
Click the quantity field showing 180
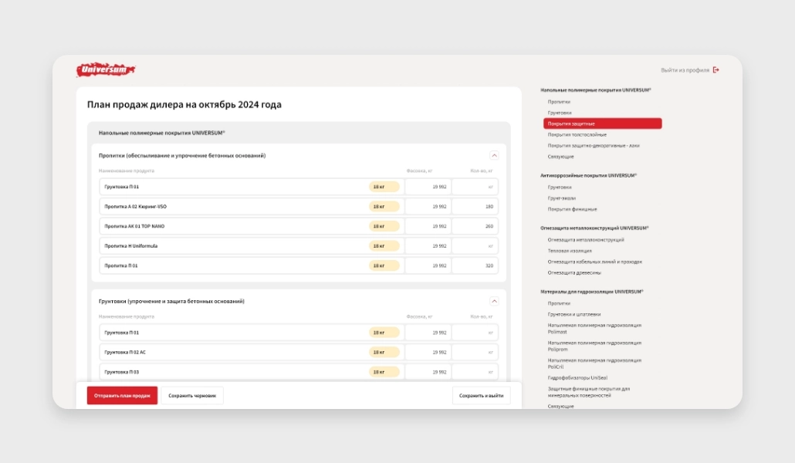coord(475,207)
